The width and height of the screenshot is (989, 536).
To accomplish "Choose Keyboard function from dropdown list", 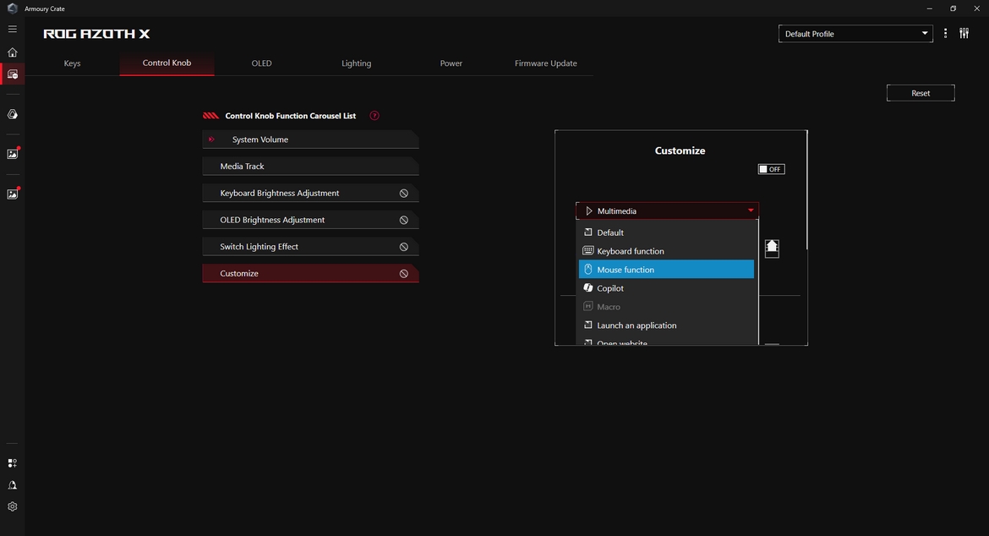I will 631,251.
